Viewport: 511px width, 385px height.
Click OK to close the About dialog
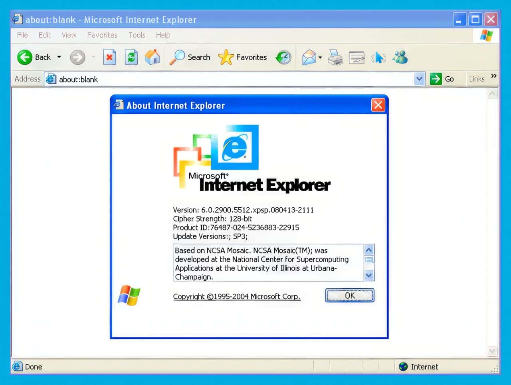[349, 296]
